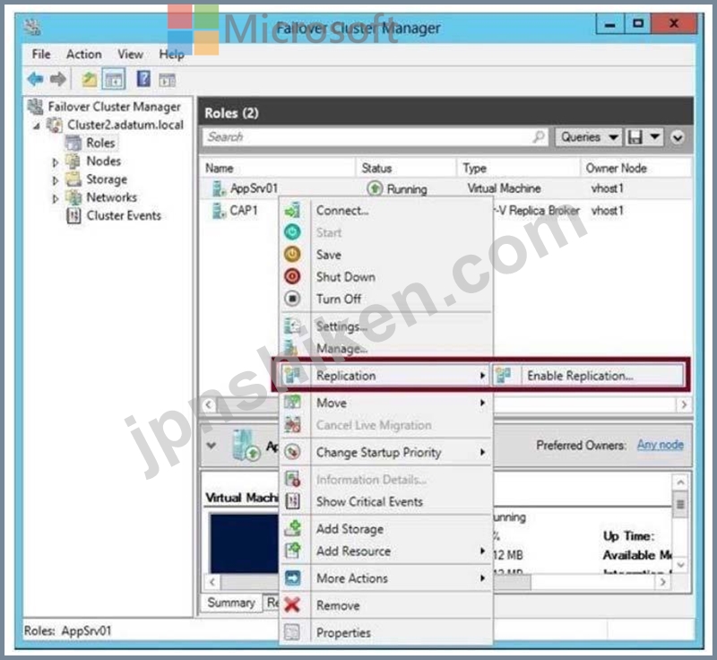Click the Connect icon in the context menu
The height and width of the screenshot is (660, 717).
[x=293, y=211]
